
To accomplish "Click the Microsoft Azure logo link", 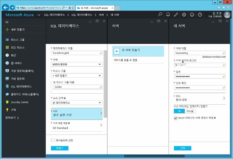I will pyautogui.click(x=19, y=15).
